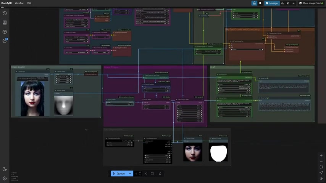Toggle dark/light theme moon icon
This screenshot has height=183, width=326.
pyautogui.click(x=5, y=169)
